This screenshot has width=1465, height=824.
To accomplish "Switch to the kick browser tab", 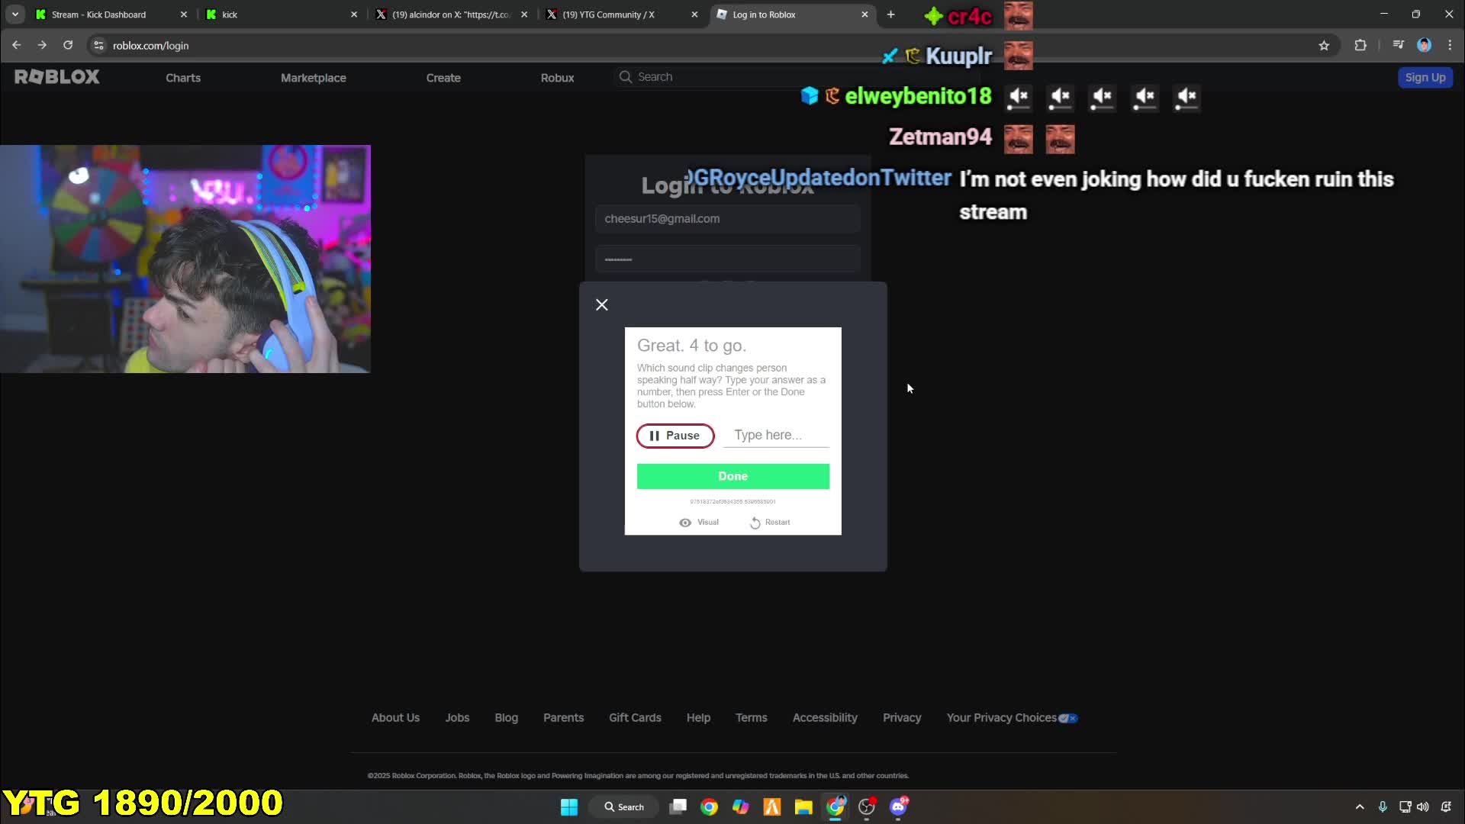I will pos(279,14).
